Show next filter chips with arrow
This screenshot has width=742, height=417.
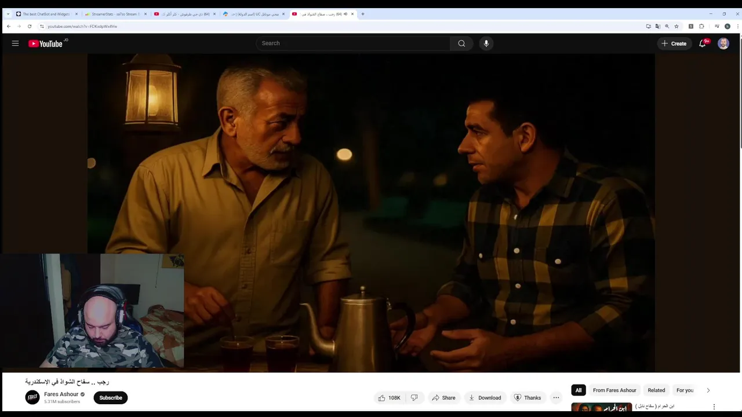(708, 390)
